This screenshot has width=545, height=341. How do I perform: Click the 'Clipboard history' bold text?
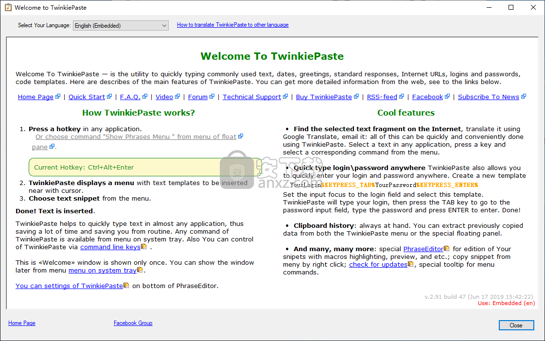click(324, 226)
